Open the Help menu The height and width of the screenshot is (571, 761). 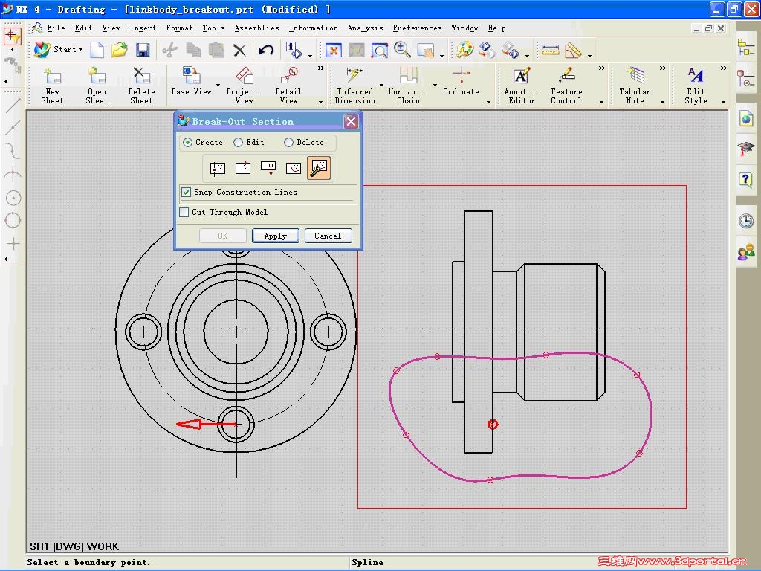[496, 28]
